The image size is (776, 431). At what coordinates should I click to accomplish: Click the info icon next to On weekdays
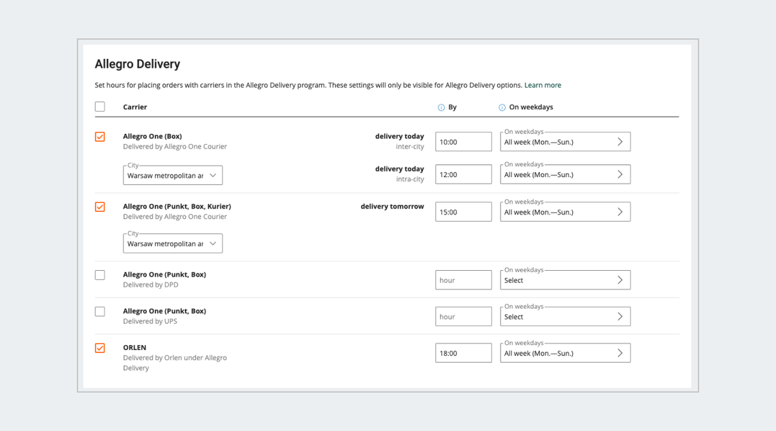click(502, 107)
